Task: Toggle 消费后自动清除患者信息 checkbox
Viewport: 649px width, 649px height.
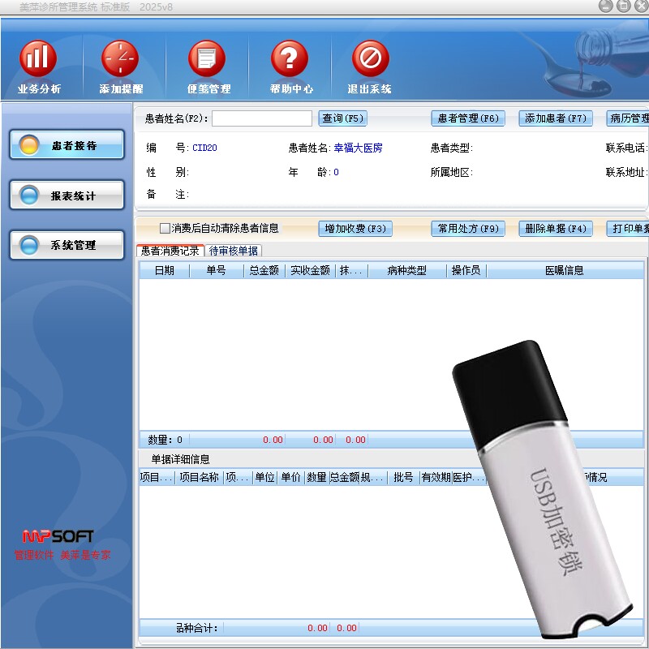Action: [x=165, y=228]
